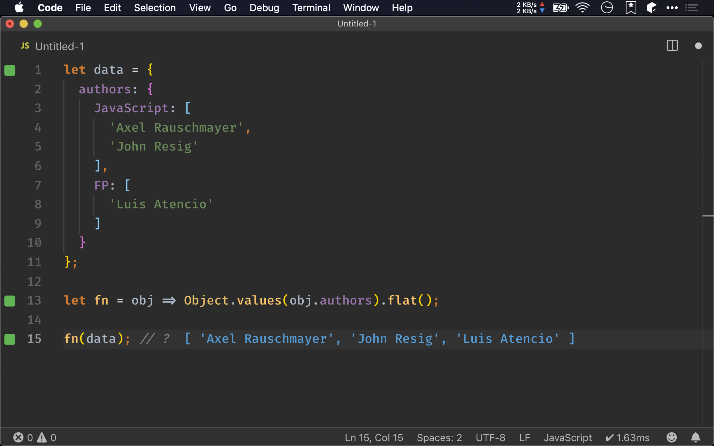Click Object.values call on line 13

(233, 300)
